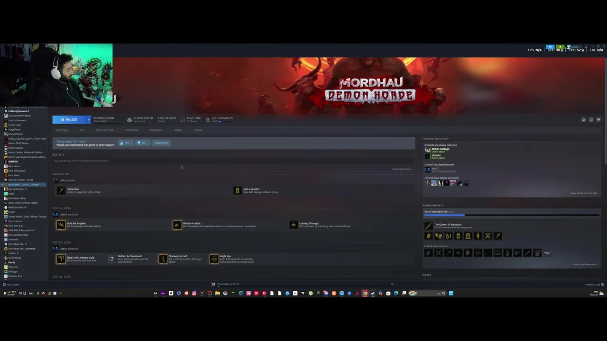Select Metro Exodus Enhanced Edition in library

(25, 153)
